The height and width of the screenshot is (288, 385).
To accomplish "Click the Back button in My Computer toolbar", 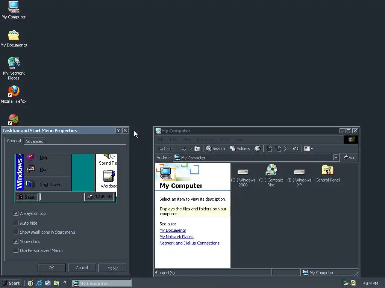I will pos(166,148).
